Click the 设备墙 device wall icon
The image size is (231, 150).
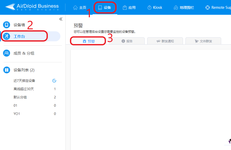click(7, 25)
